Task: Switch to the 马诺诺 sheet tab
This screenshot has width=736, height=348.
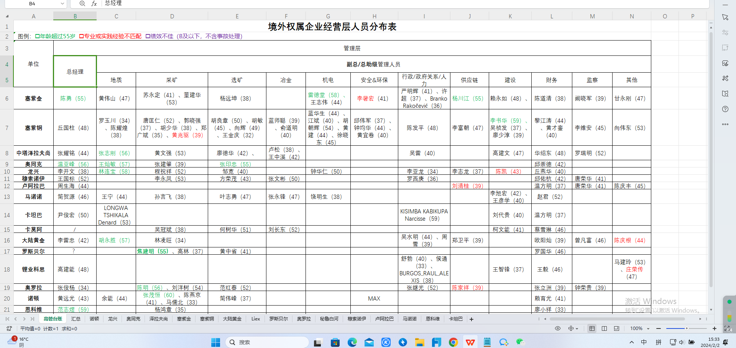Action: (410, 319)
